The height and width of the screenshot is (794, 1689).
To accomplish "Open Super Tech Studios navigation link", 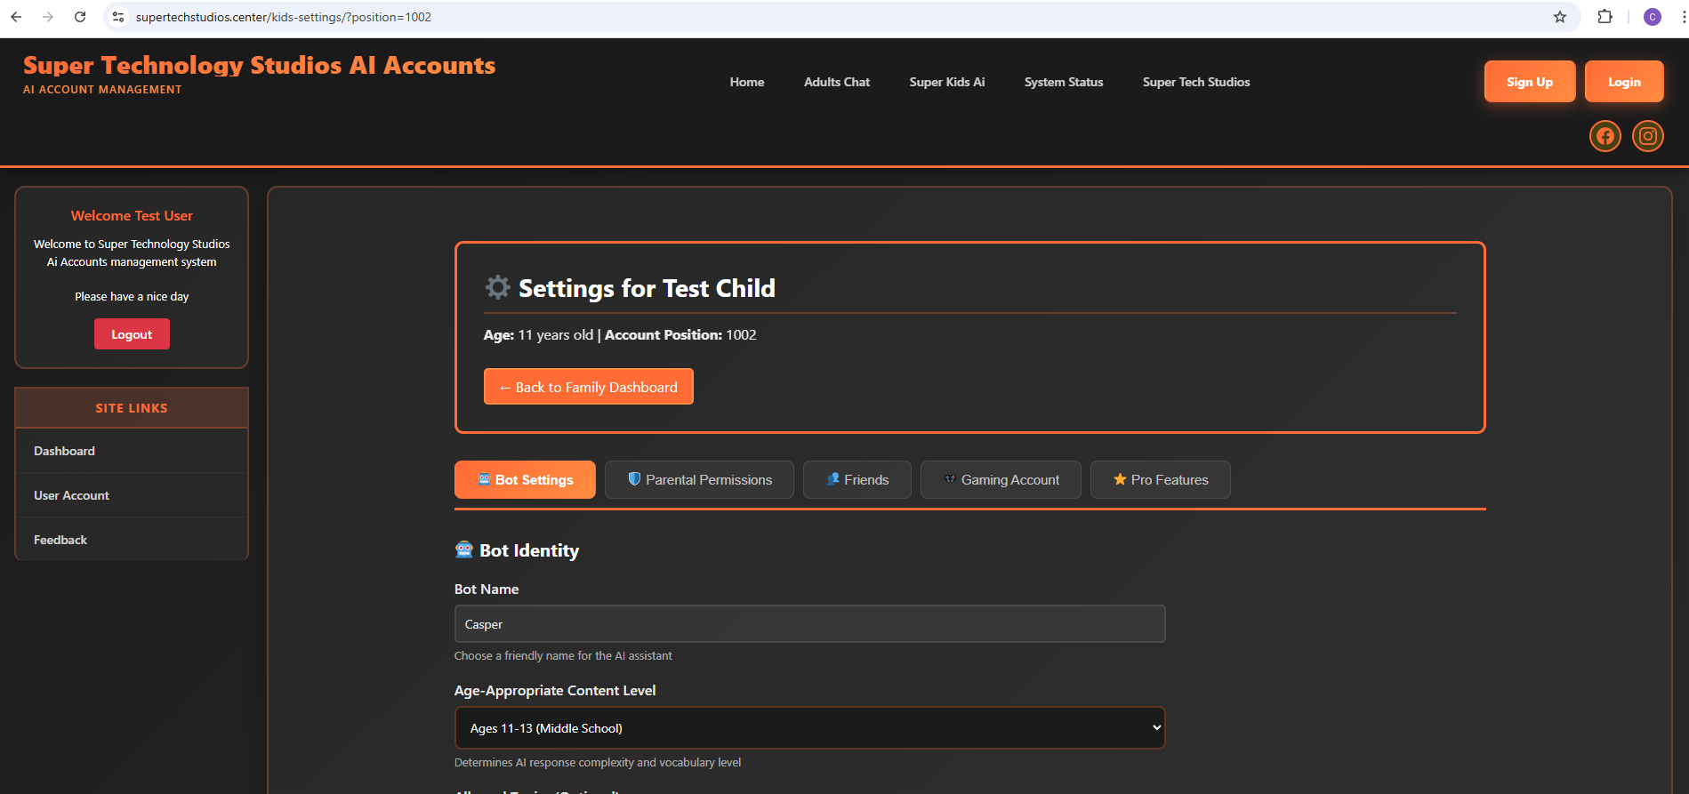I will [1196, 82].
